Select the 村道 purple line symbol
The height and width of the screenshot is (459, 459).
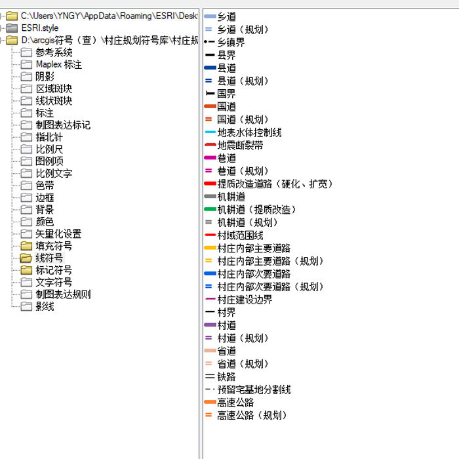tap(220, 325)
